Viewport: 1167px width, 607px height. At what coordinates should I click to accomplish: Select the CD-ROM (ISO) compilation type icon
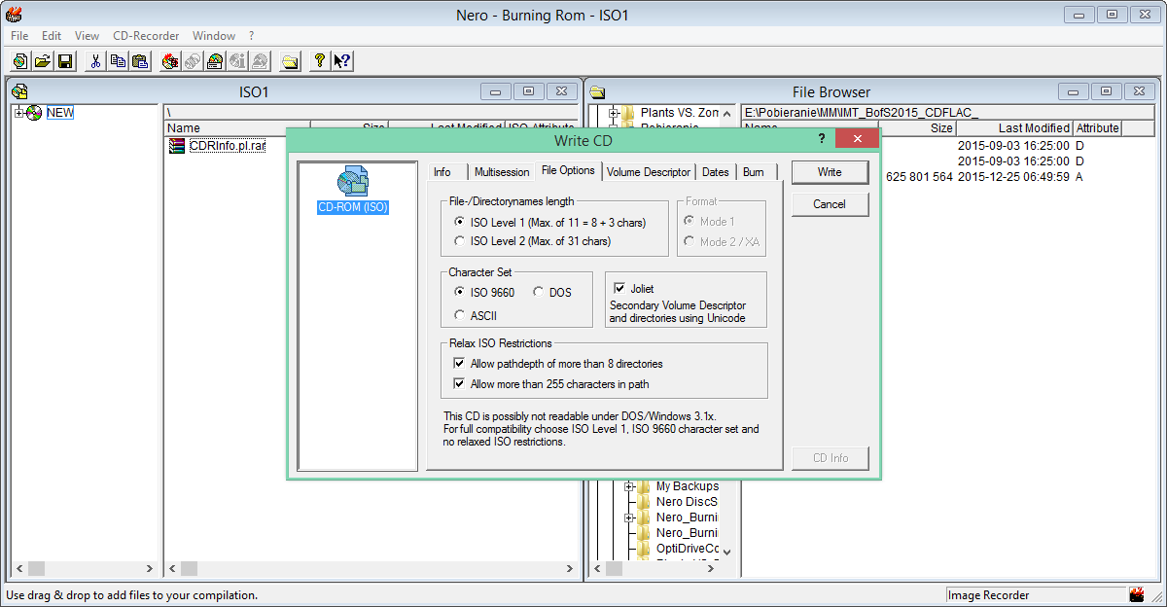point(353,182)
